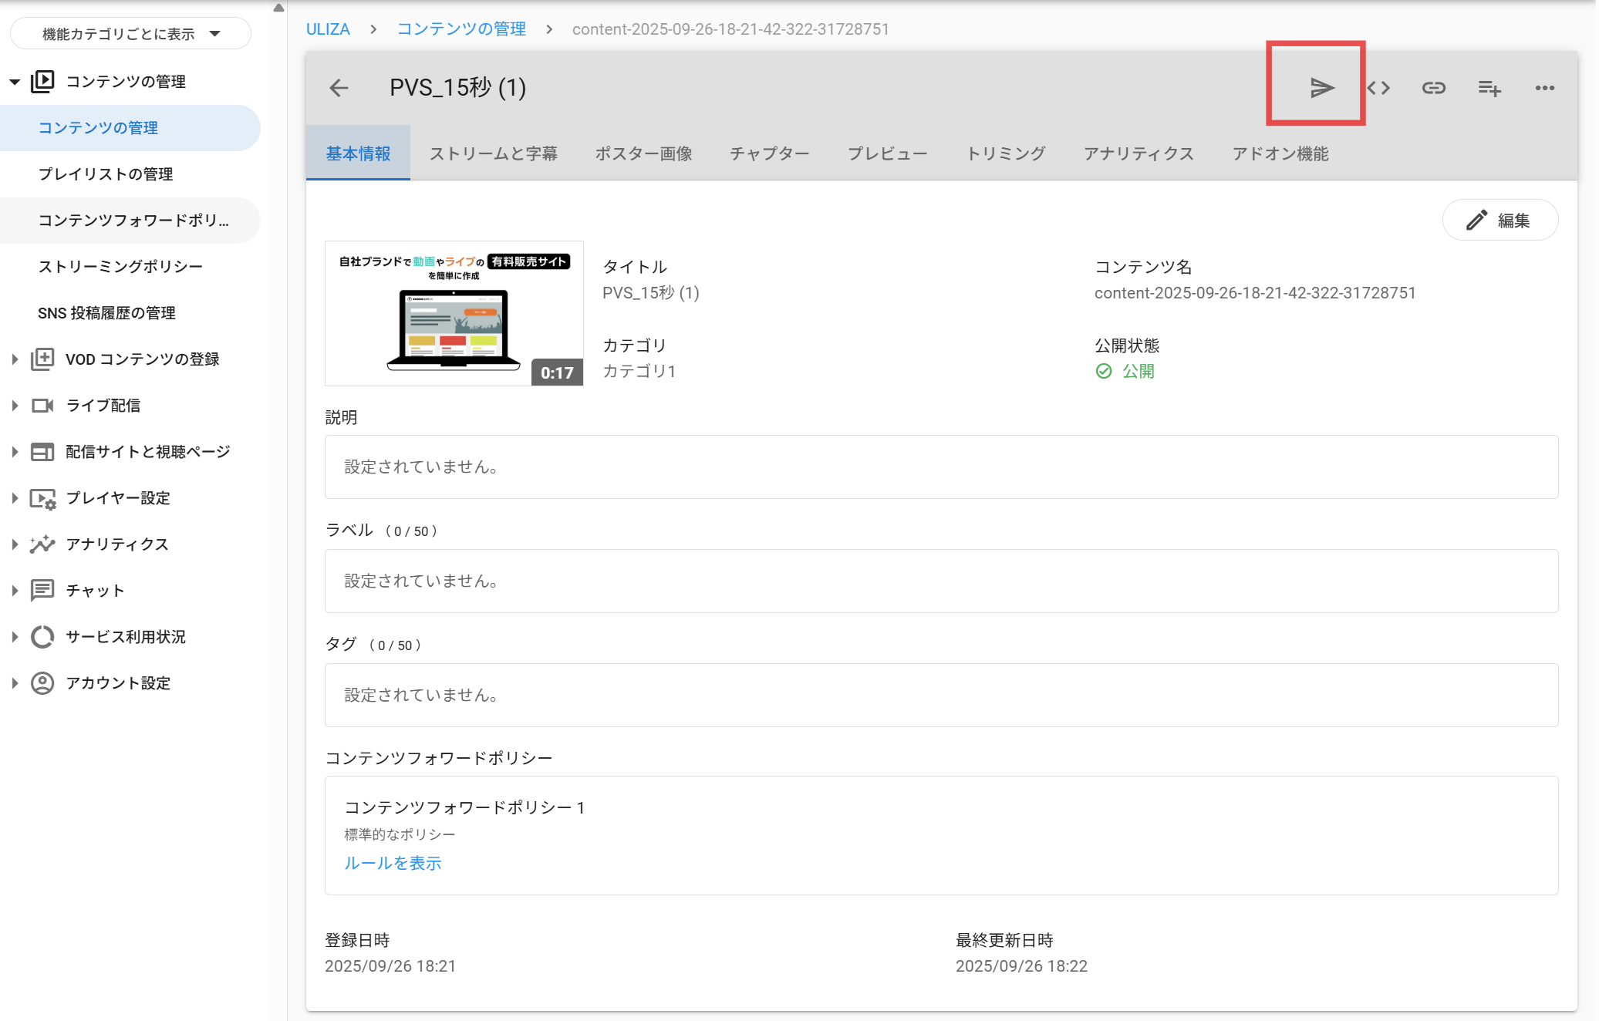Open the ポスター画像 tab

coord(643,153)
